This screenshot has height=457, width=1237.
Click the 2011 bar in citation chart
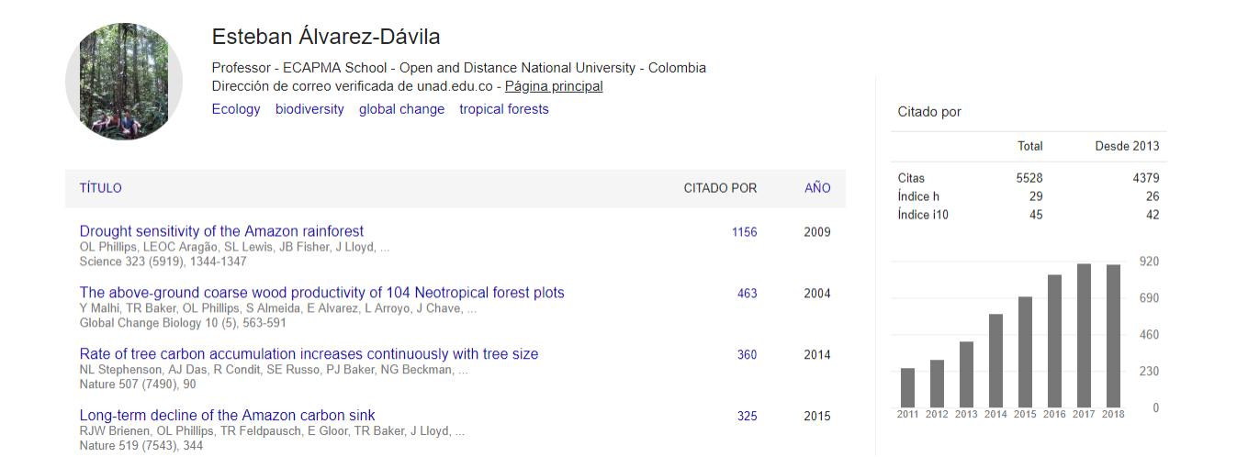coord(907,388)
